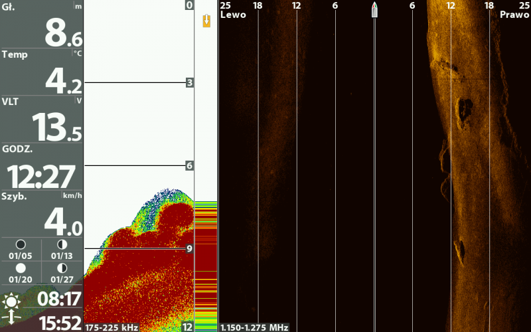Select the Prawo side label
Image resolution: width=531 pixels, height=332 pixels.
coord(514,14)
